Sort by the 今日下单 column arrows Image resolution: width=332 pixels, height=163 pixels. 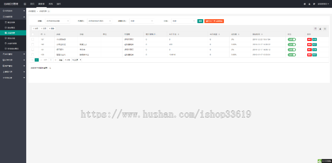click(x=179, y=34)
